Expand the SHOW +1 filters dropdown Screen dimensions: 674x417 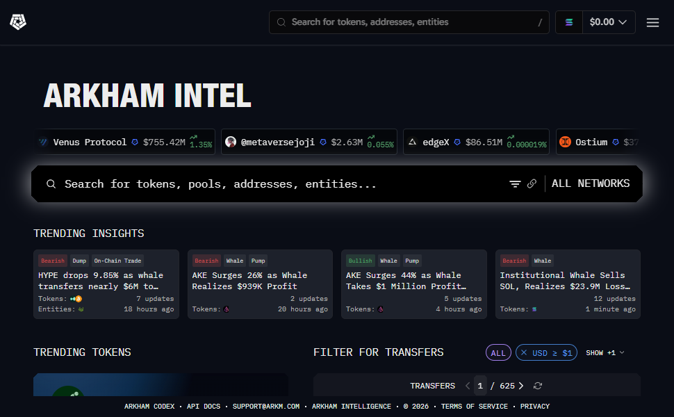(x=605, y=352)
